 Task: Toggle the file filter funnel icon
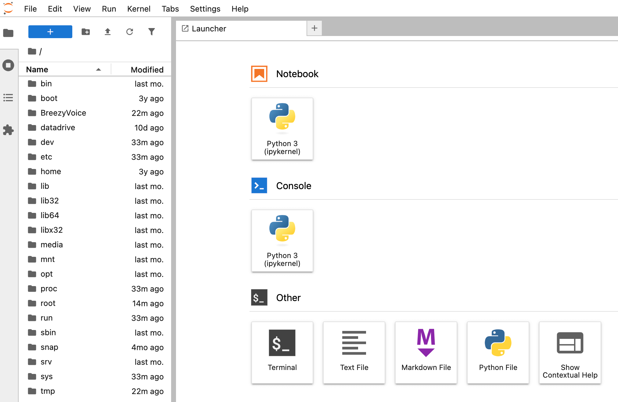point(152,32)
